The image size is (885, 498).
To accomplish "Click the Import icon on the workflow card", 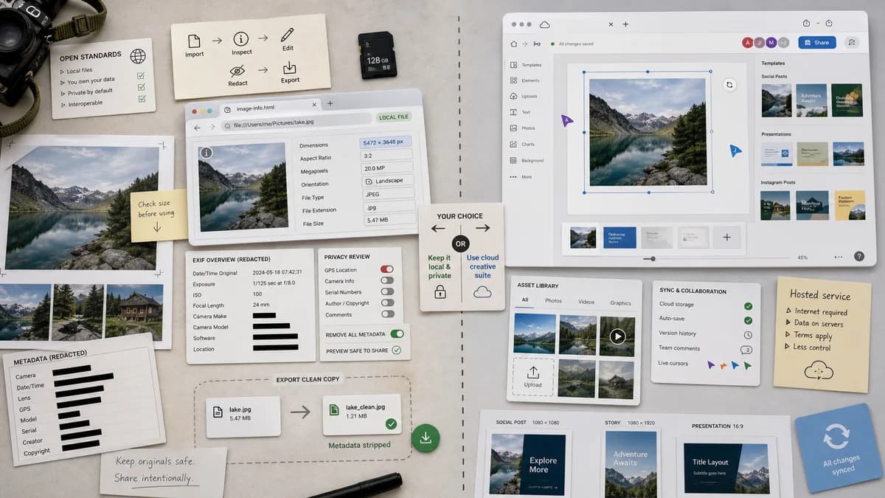I will 194,41.
